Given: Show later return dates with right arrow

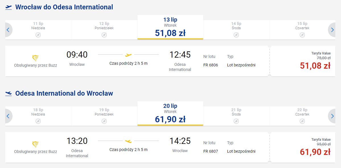Looking at the screenshot, I should (332, 116).
